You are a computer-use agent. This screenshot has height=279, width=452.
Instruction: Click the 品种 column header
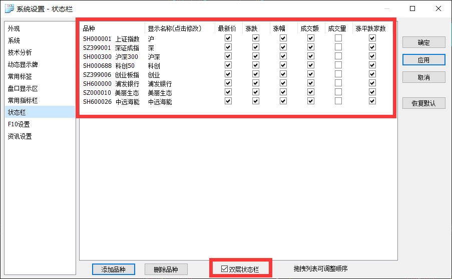pos(112,28)
